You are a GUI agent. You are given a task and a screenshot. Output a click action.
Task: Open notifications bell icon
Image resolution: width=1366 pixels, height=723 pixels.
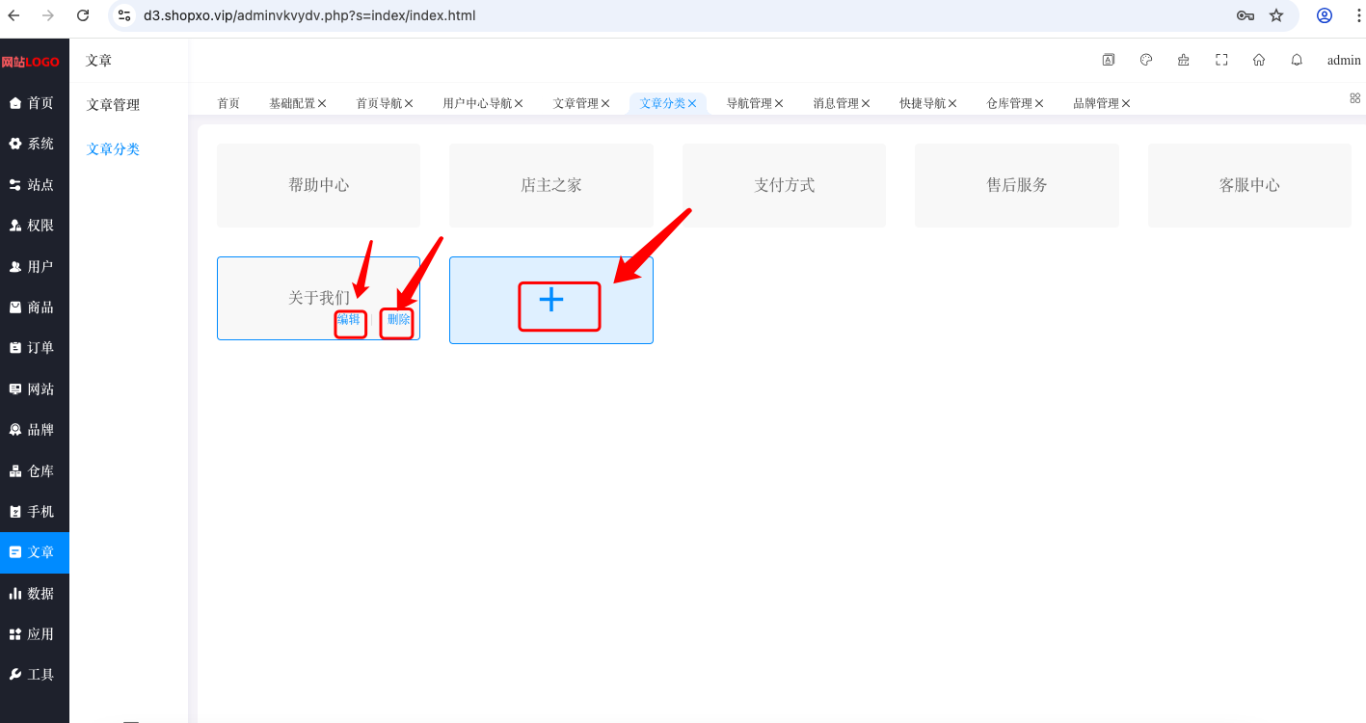1297,60
